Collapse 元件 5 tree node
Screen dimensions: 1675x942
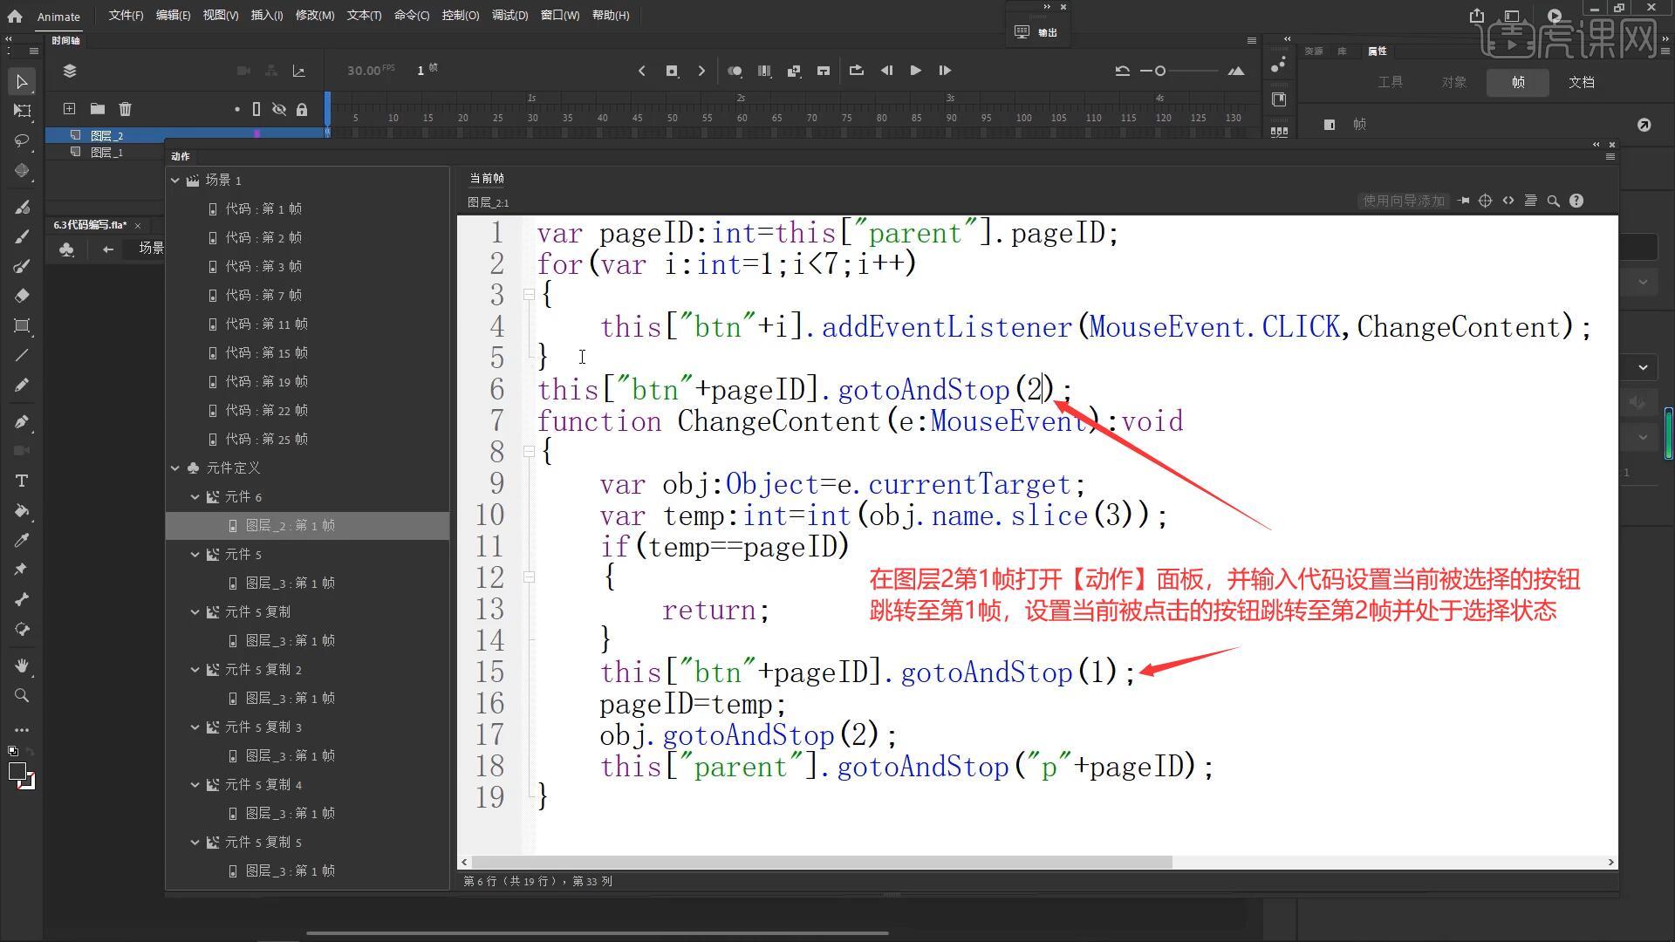tap(195, 555)
